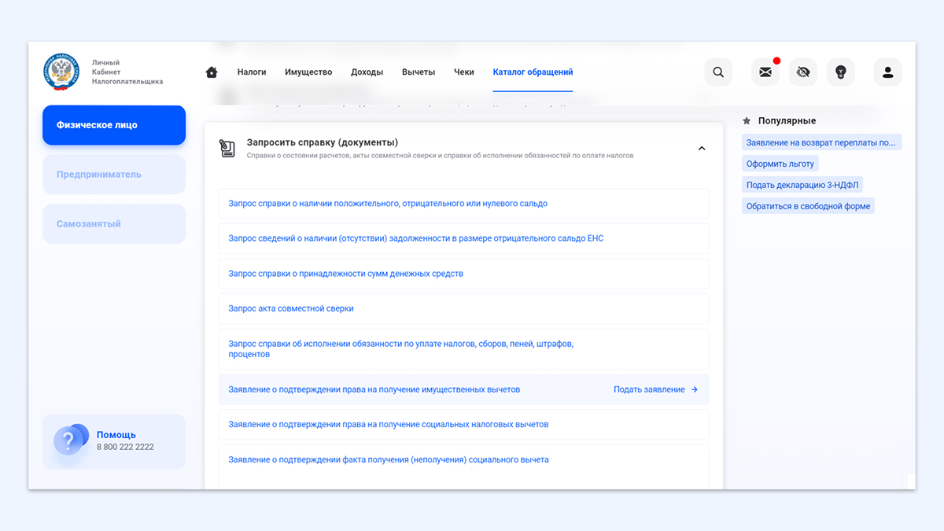Click popular Заявление на возврат переплаты
This screenshot has height=531, width=944.
click(821, 142)
